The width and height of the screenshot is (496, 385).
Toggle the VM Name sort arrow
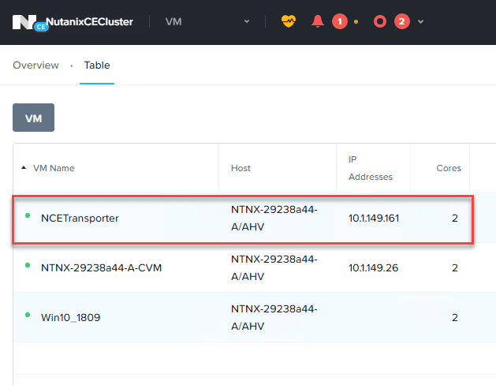(x=24, y=168)
